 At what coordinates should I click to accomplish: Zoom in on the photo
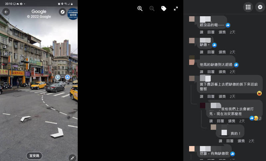pos(140,9)
